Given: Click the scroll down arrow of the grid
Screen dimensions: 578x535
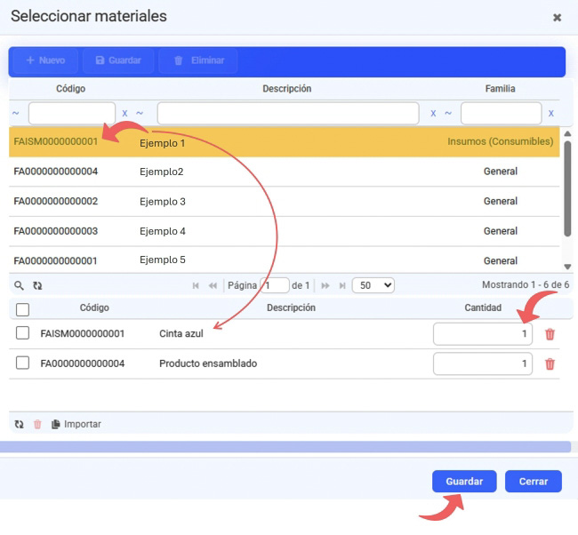Looking at the screenshot, I should tap(567, 267).
